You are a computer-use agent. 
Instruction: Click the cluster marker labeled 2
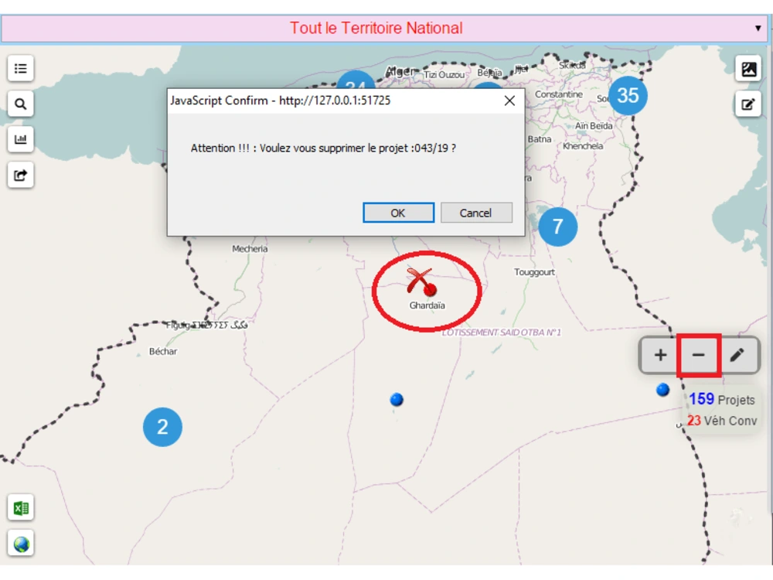(x=162, y=427)
